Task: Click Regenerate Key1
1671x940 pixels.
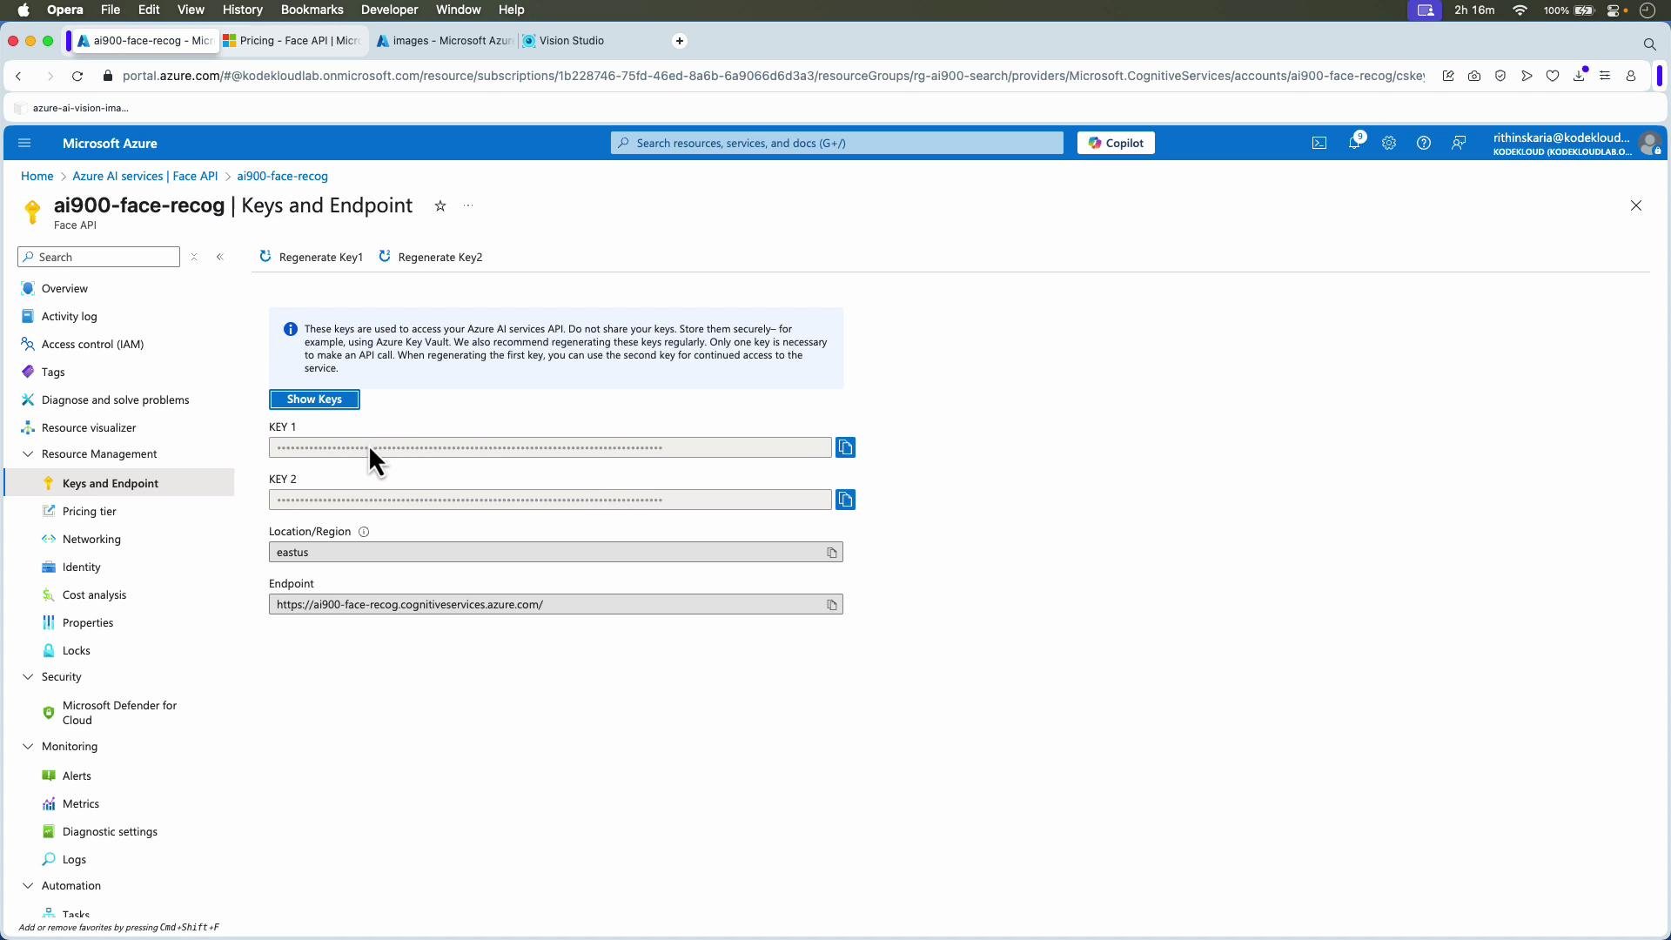Action: click(x=311, y=257)
